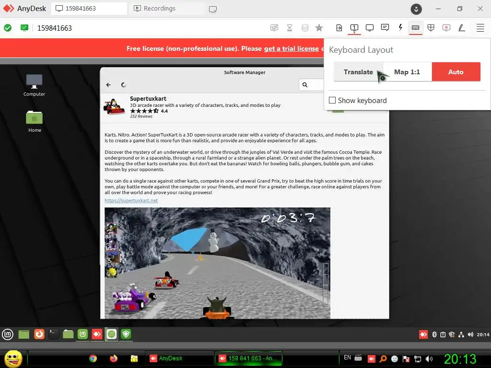This screenshot has height=368, width=491.
Task: Start session recording from the toolbar
Action: pos(446,28)
